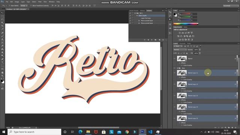This screenshot has width=240, height=135.
Task: Open the Normal blend mode dropdown
Action: coord(180,50)
